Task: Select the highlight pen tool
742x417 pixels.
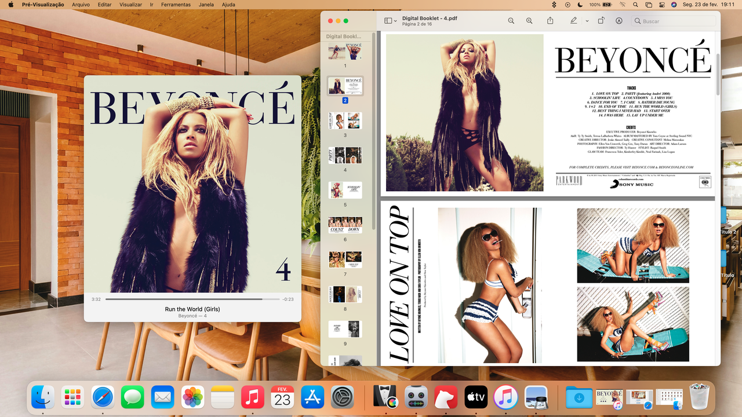Action: [573, 21]
